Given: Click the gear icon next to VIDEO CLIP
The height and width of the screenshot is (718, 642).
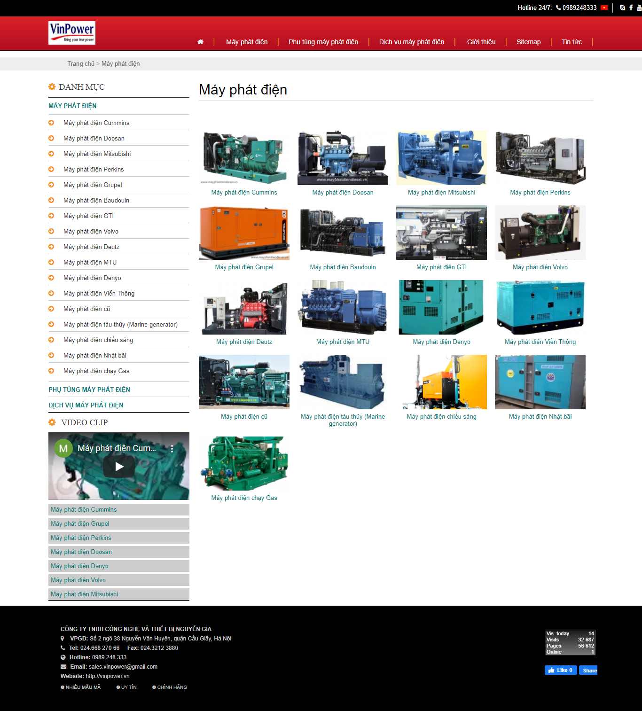Looking at the screenshot, I should pos(53,422).
